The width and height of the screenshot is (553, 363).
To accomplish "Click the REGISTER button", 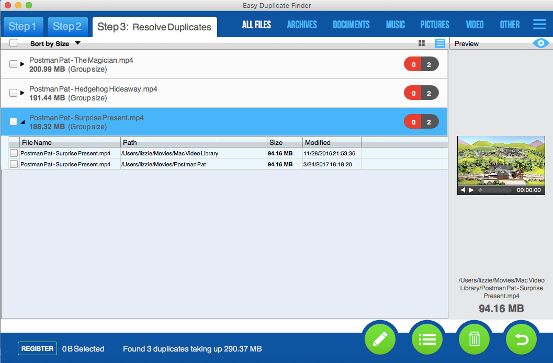I will pyautogui.click(x=37, y=348).
